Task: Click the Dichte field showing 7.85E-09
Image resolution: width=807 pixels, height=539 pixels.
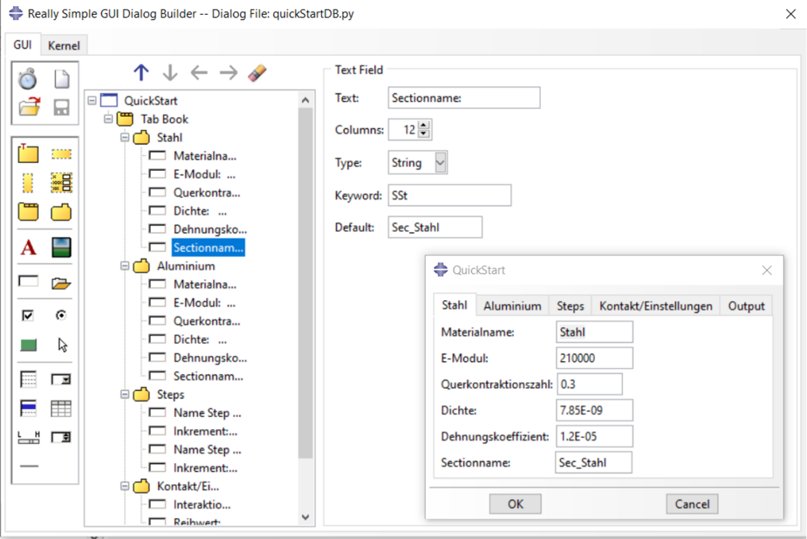Action: pyautogui.click(x=594, y=410)
